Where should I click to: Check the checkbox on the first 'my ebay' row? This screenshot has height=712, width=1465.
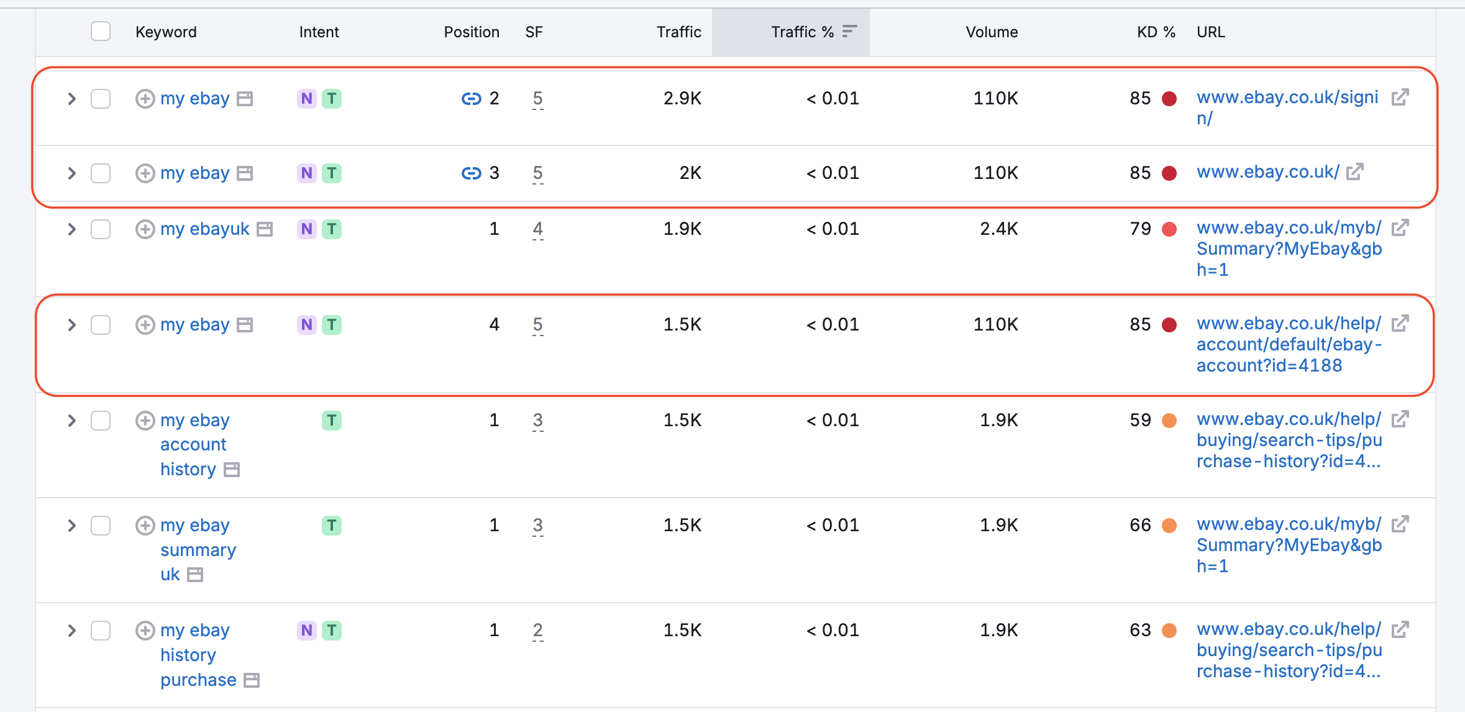point(100,98)
